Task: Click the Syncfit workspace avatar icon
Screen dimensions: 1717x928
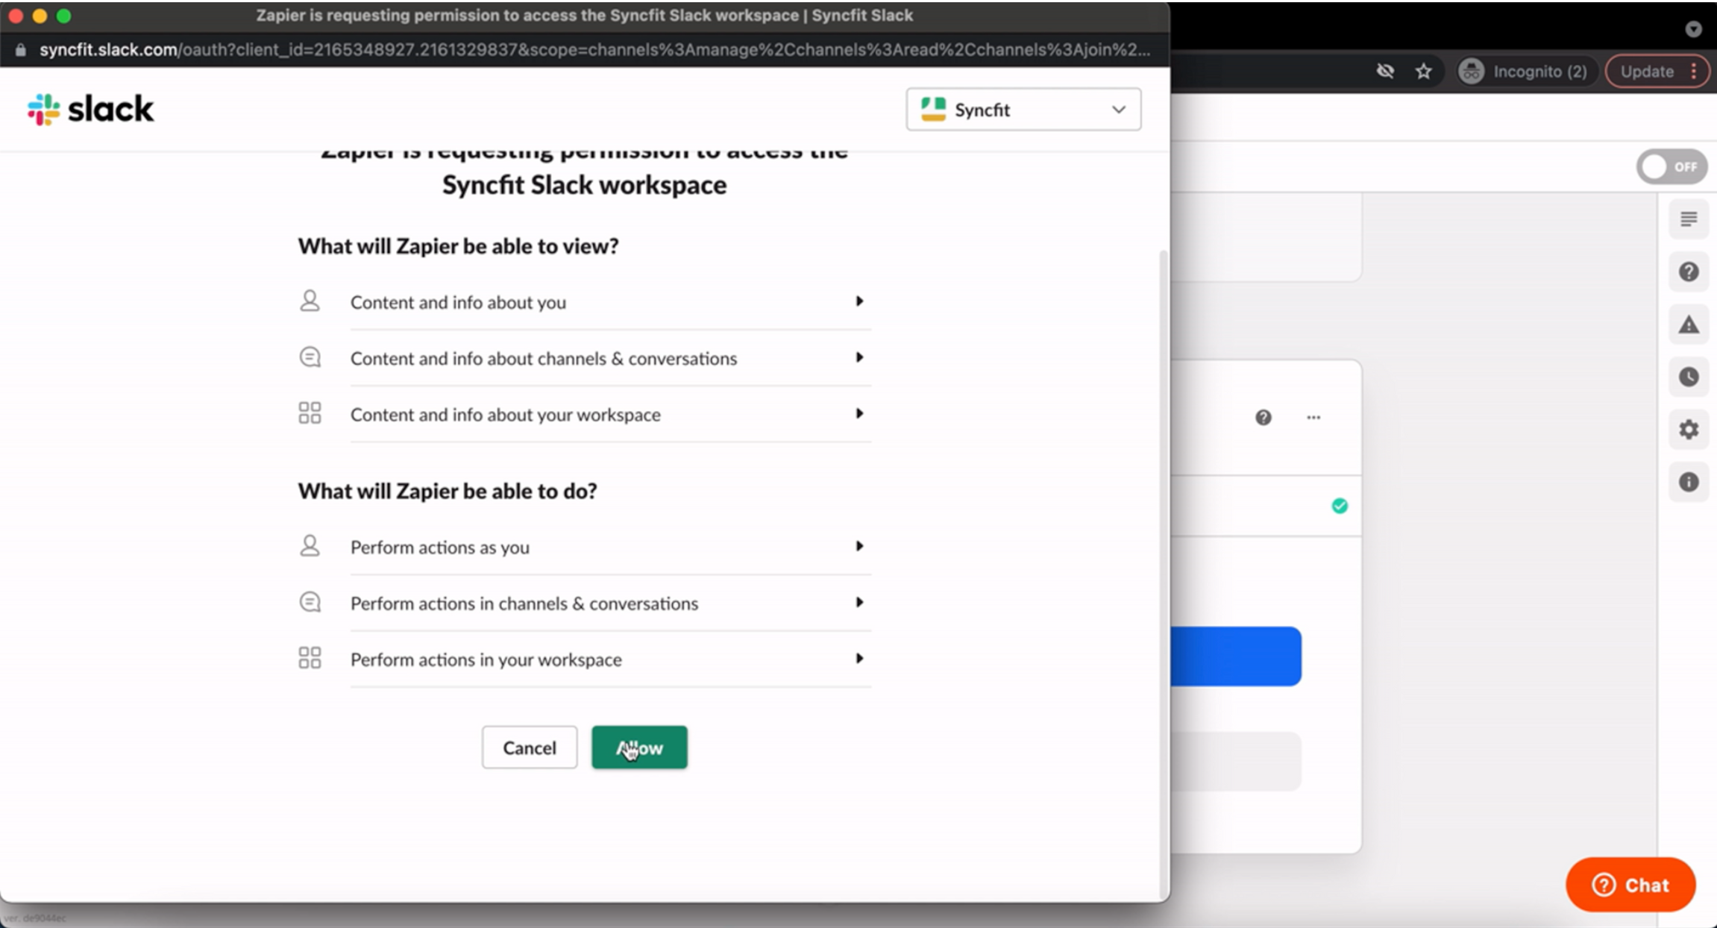Action: tap(933, 110)
